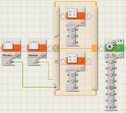Screen dimensions: 126x113
Task: Click the Steering output plug on Move hub
Action: point(115,88)
